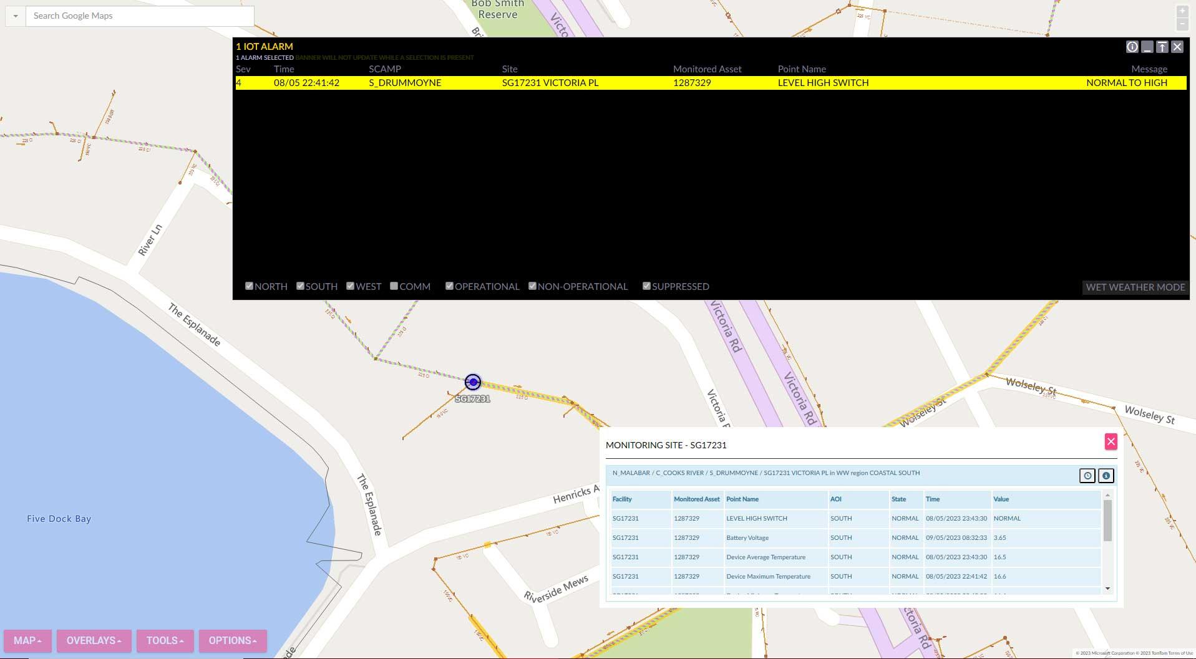This screenshot has height=659, width=1196.
Task: Open the history clock icon in the monitoring panel
Action: [x=1087, y=475]
